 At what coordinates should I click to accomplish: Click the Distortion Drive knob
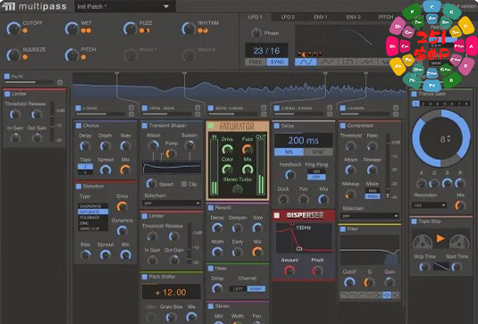122,206
